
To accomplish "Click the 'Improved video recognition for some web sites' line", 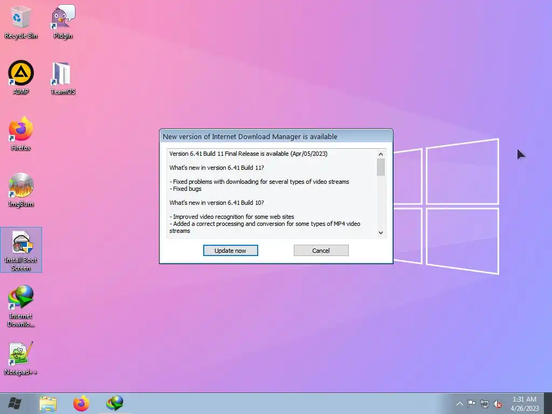I will pyautogui.click(x=232, y=217).
